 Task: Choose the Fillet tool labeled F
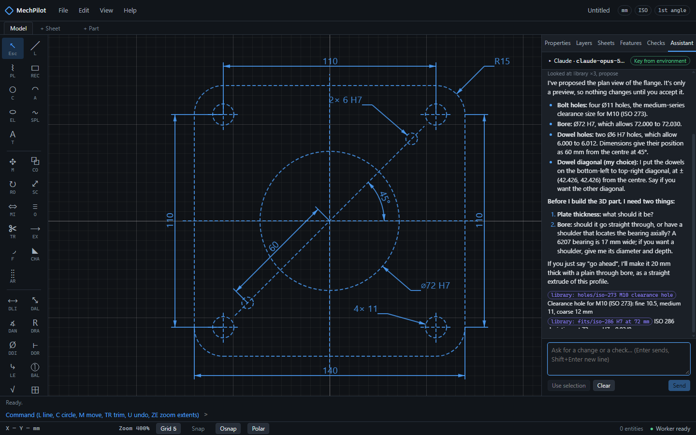[x=13, y=254]
